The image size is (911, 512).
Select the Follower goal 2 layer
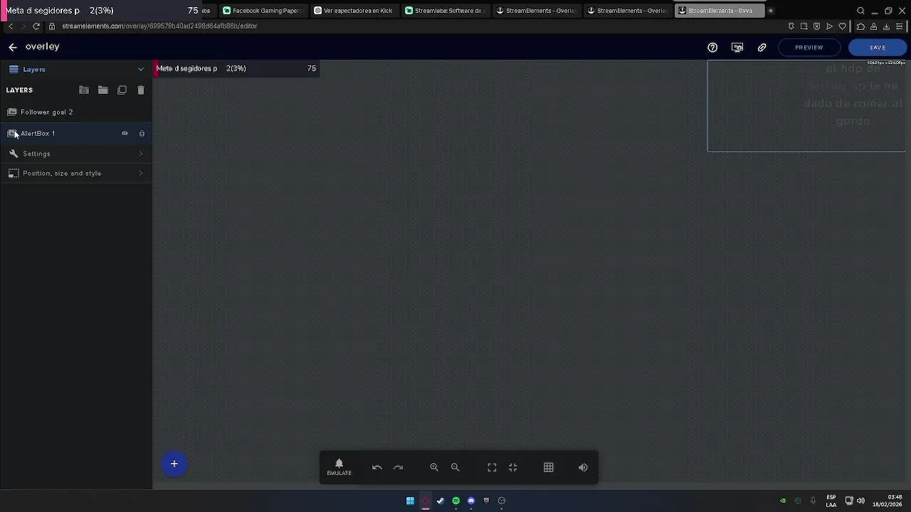[76, 112]
